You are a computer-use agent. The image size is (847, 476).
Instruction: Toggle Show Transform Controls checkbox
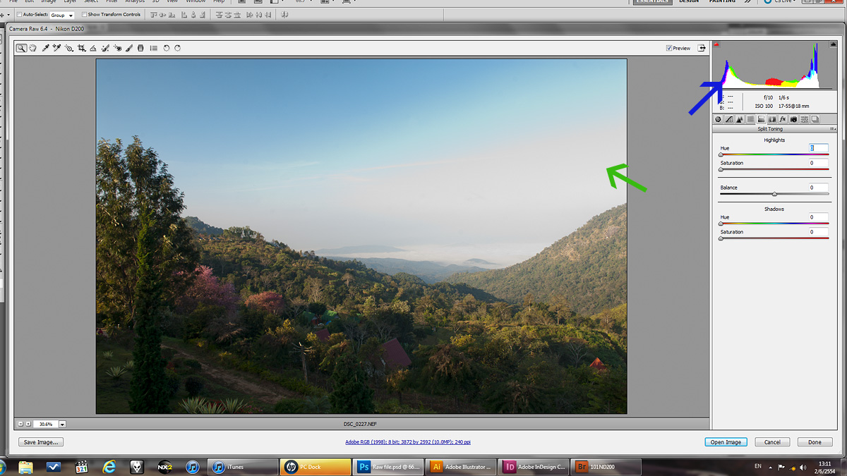pos(85,14)
